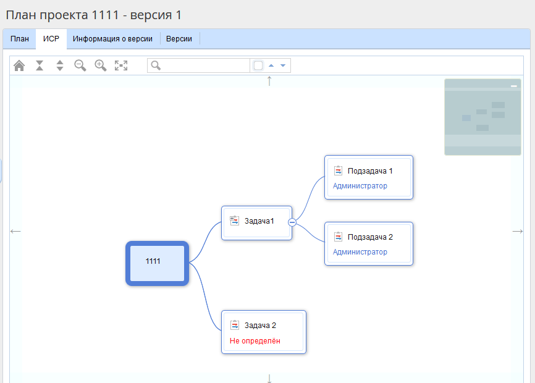Open the Версии tab
Image resolution: width=535 pixels, height=383 pixels.
point(179,39)
